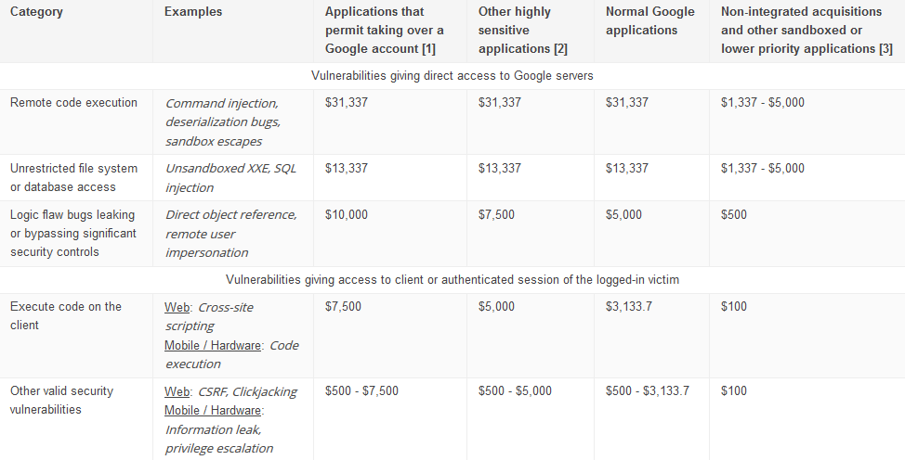Viewport: 905px width, 460px height.
Task: Select the Examples column header
Action: pos(192,12)
